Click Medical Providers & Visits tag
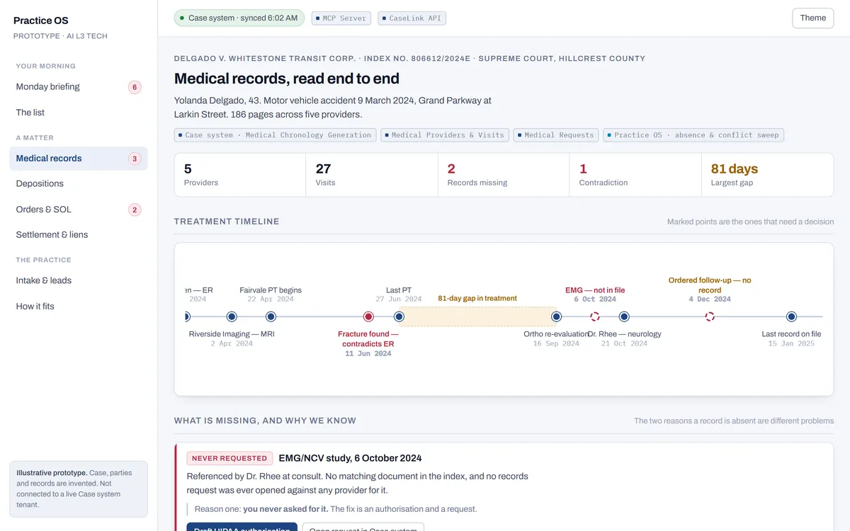 point(444,135)
